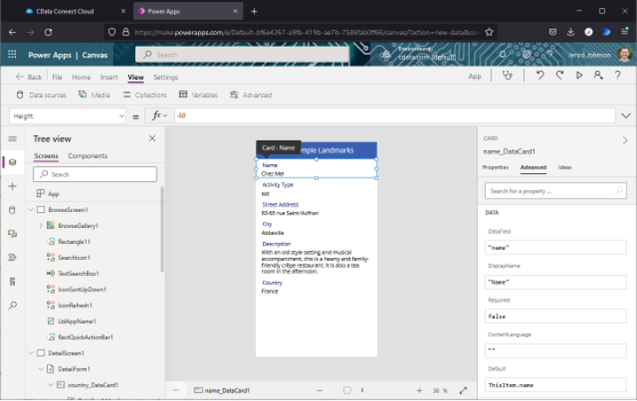
Task: Toggle the hamburger menu in left rail
Action: [12, 139]
